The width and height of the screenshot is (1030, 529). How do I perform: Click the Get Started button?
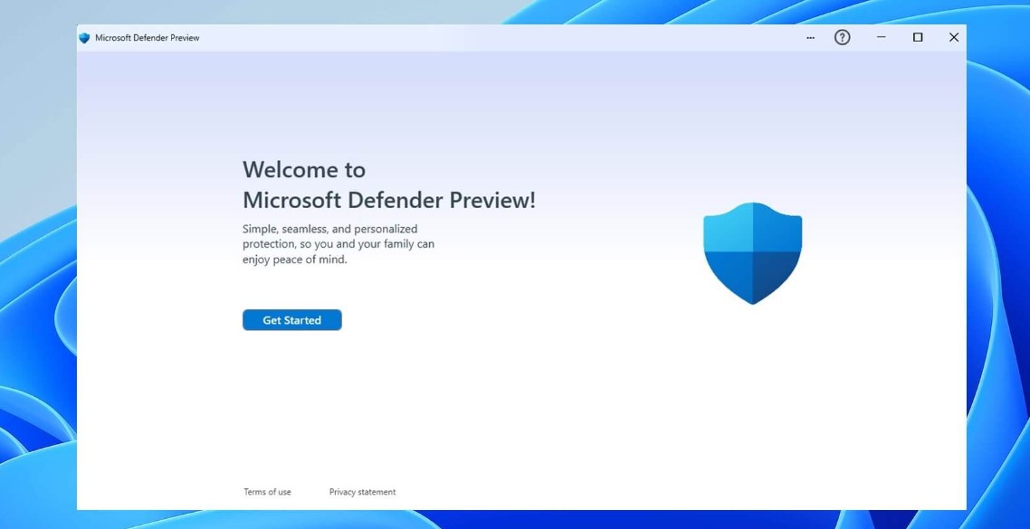[292, 320]
